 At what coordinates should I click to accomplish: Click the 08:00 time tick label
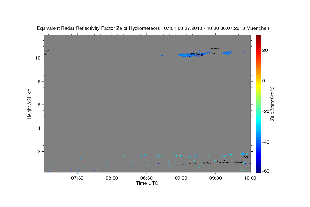[112, 178]
